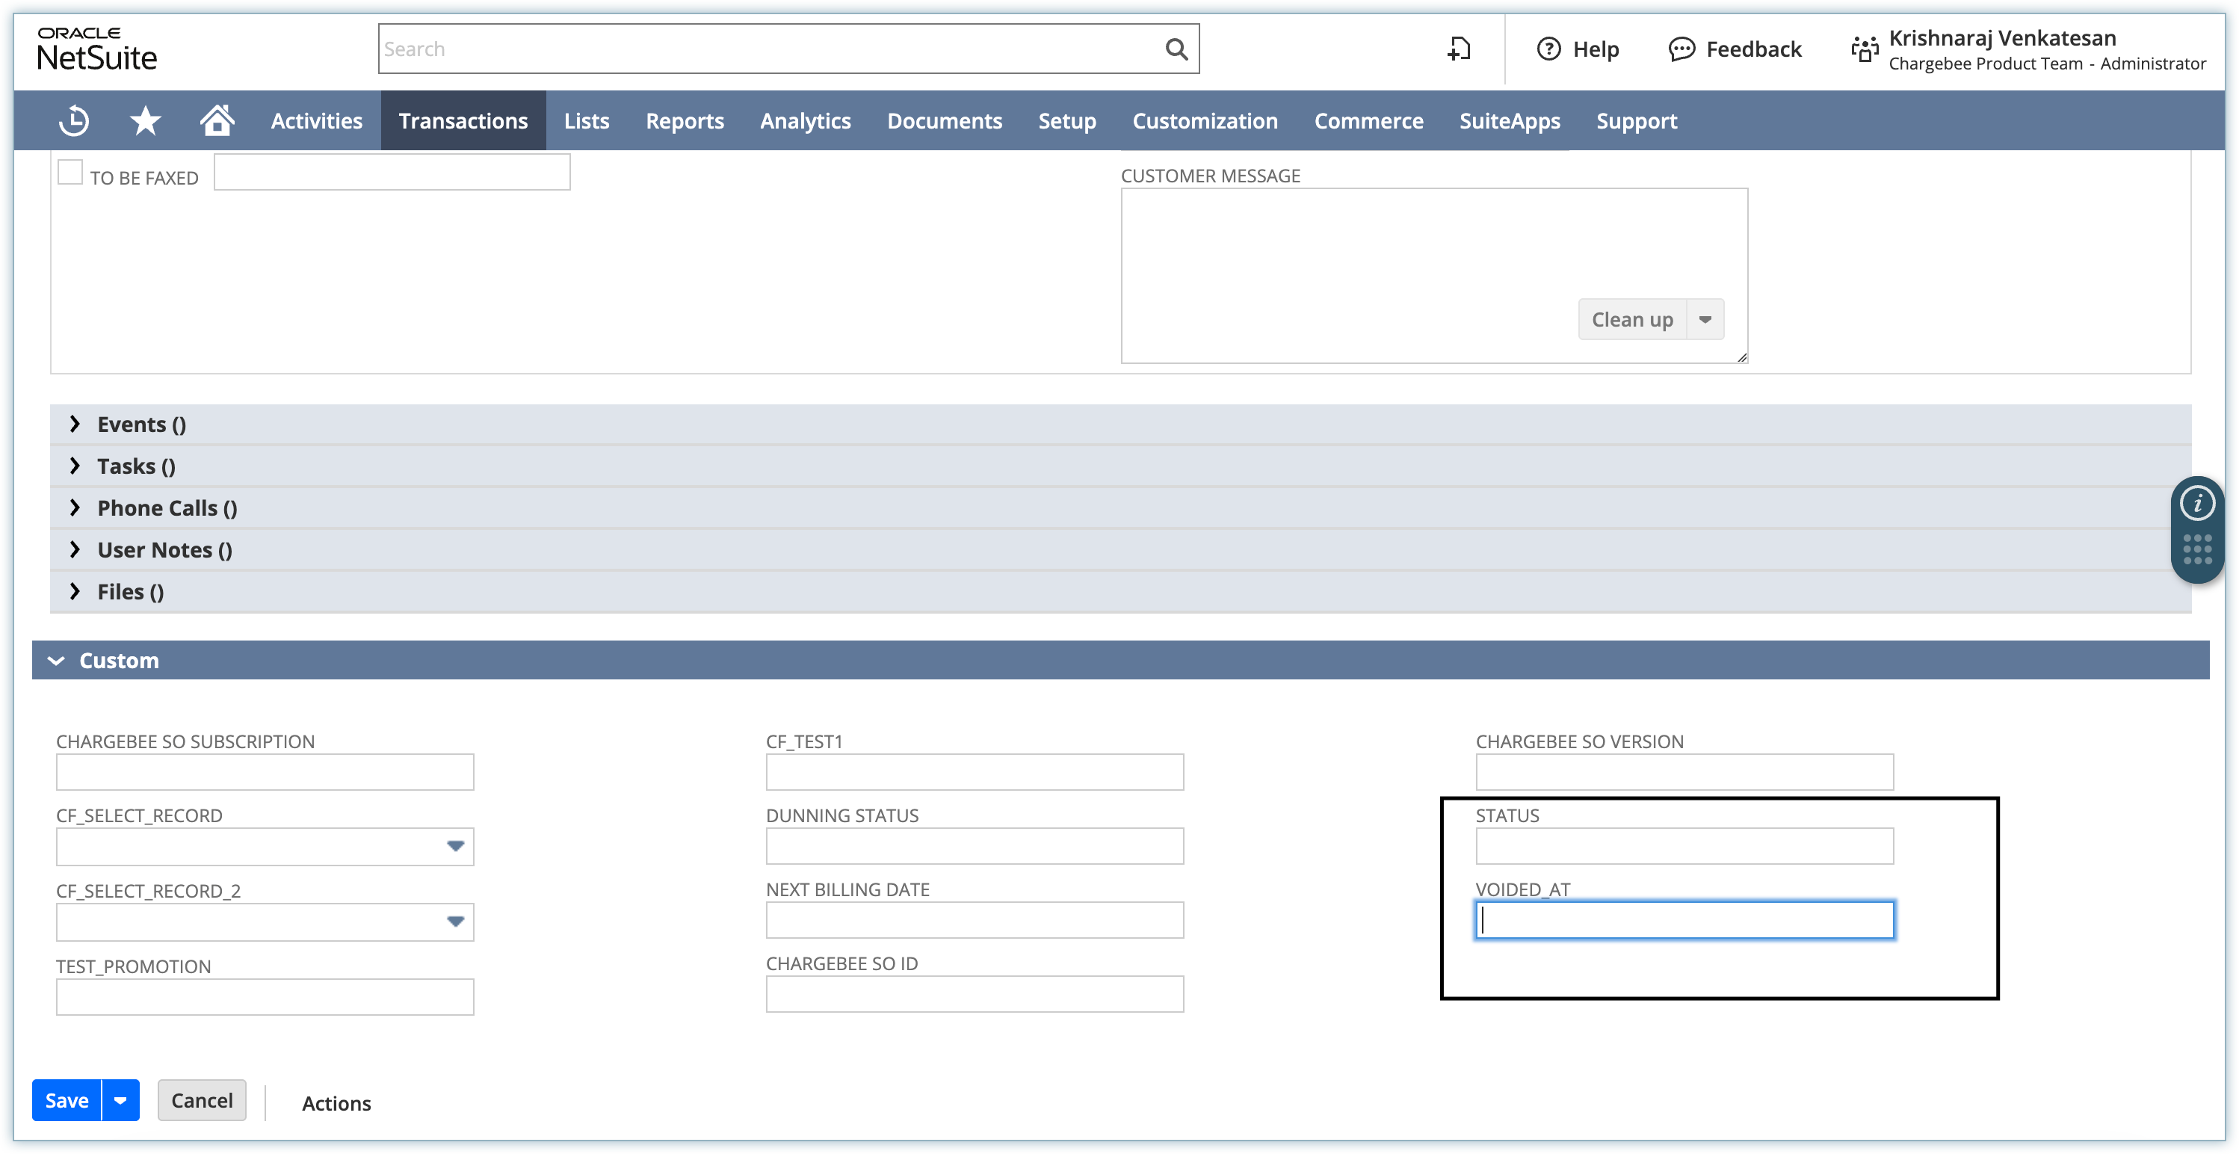
Task: Click the change role user icon
Action: pyautogui.click(x=1865, y=49)
